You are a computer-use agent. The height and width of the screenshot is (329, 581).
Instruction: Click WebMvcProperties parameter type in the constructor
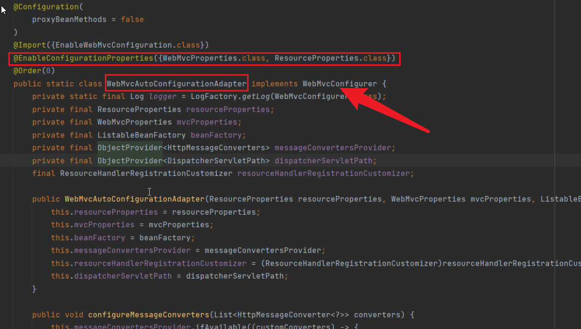tap(428, 199)
